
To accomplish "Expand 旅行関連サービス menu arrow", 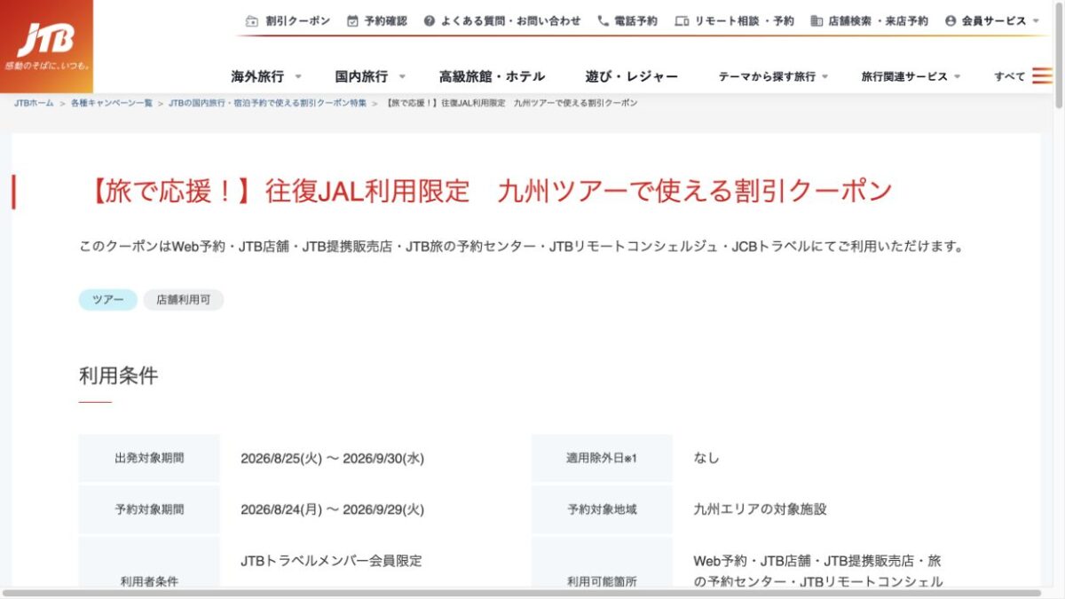I will pos(957,77).
